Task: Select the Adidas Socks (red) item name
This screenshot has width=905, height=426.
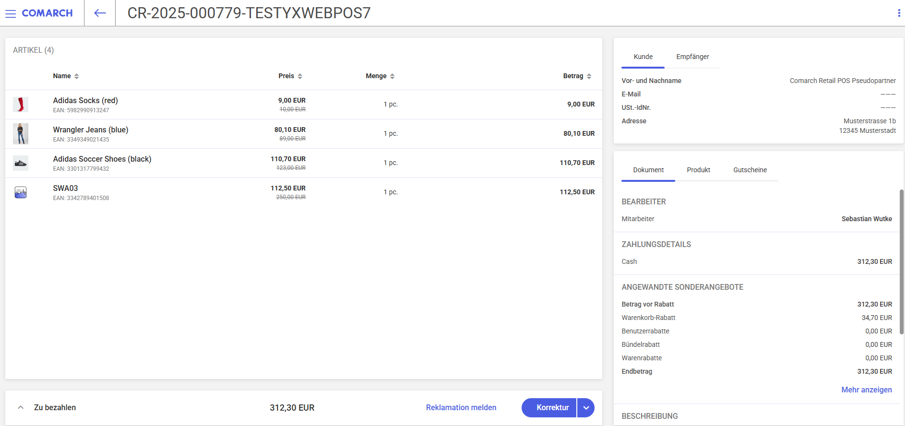Action: tap(85, 100)
